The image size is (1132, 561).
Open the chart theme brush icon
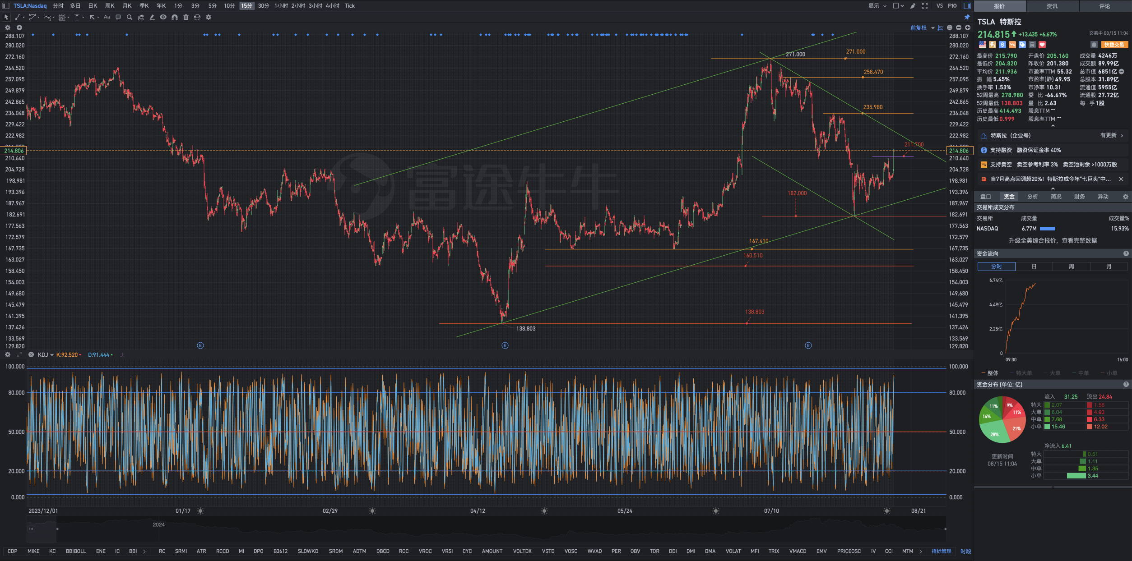click(x=913, y=6)
